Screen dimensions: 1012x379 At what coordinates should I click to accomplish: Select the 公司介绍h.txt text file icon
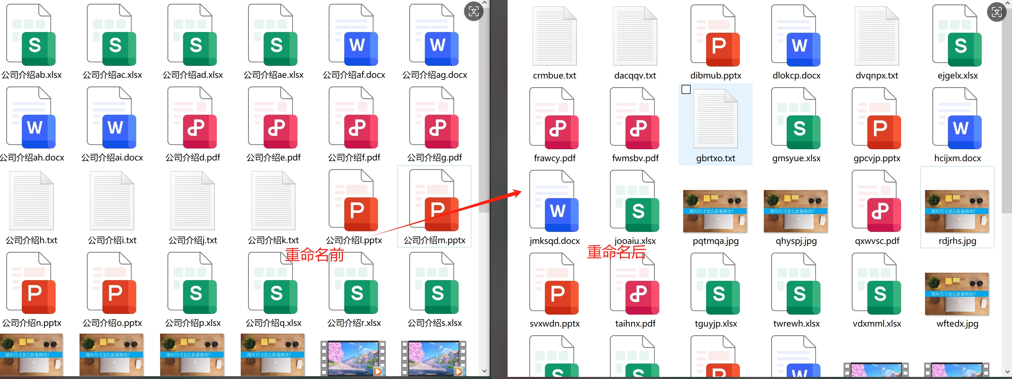click(x=31, y=200)
